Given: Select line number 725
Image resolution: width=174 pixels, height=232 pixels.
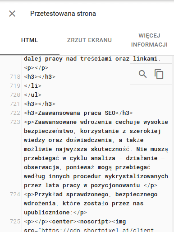Looking at the screenshot, I should (x=15, y=222).
